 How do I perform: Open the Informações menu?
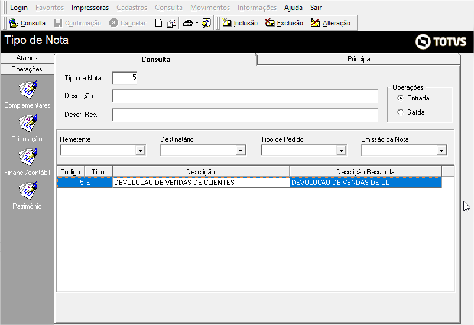pos(257,8)
